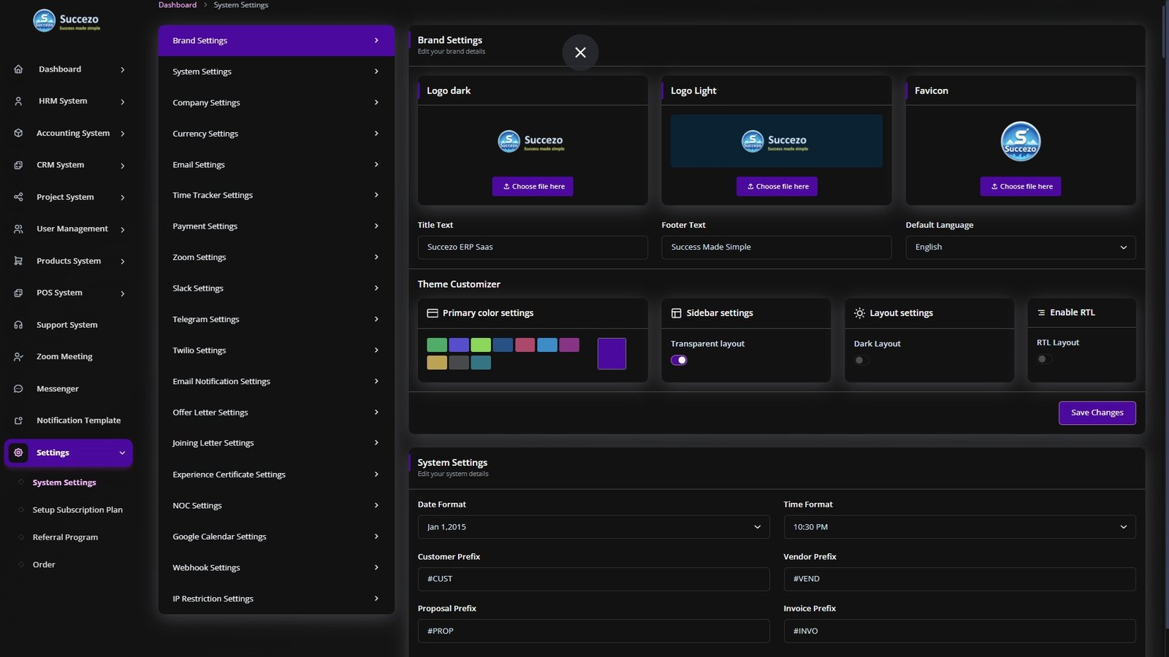
Task: Expand the Products System chevron
Action: pyautogui.click(x=123, y=261)
